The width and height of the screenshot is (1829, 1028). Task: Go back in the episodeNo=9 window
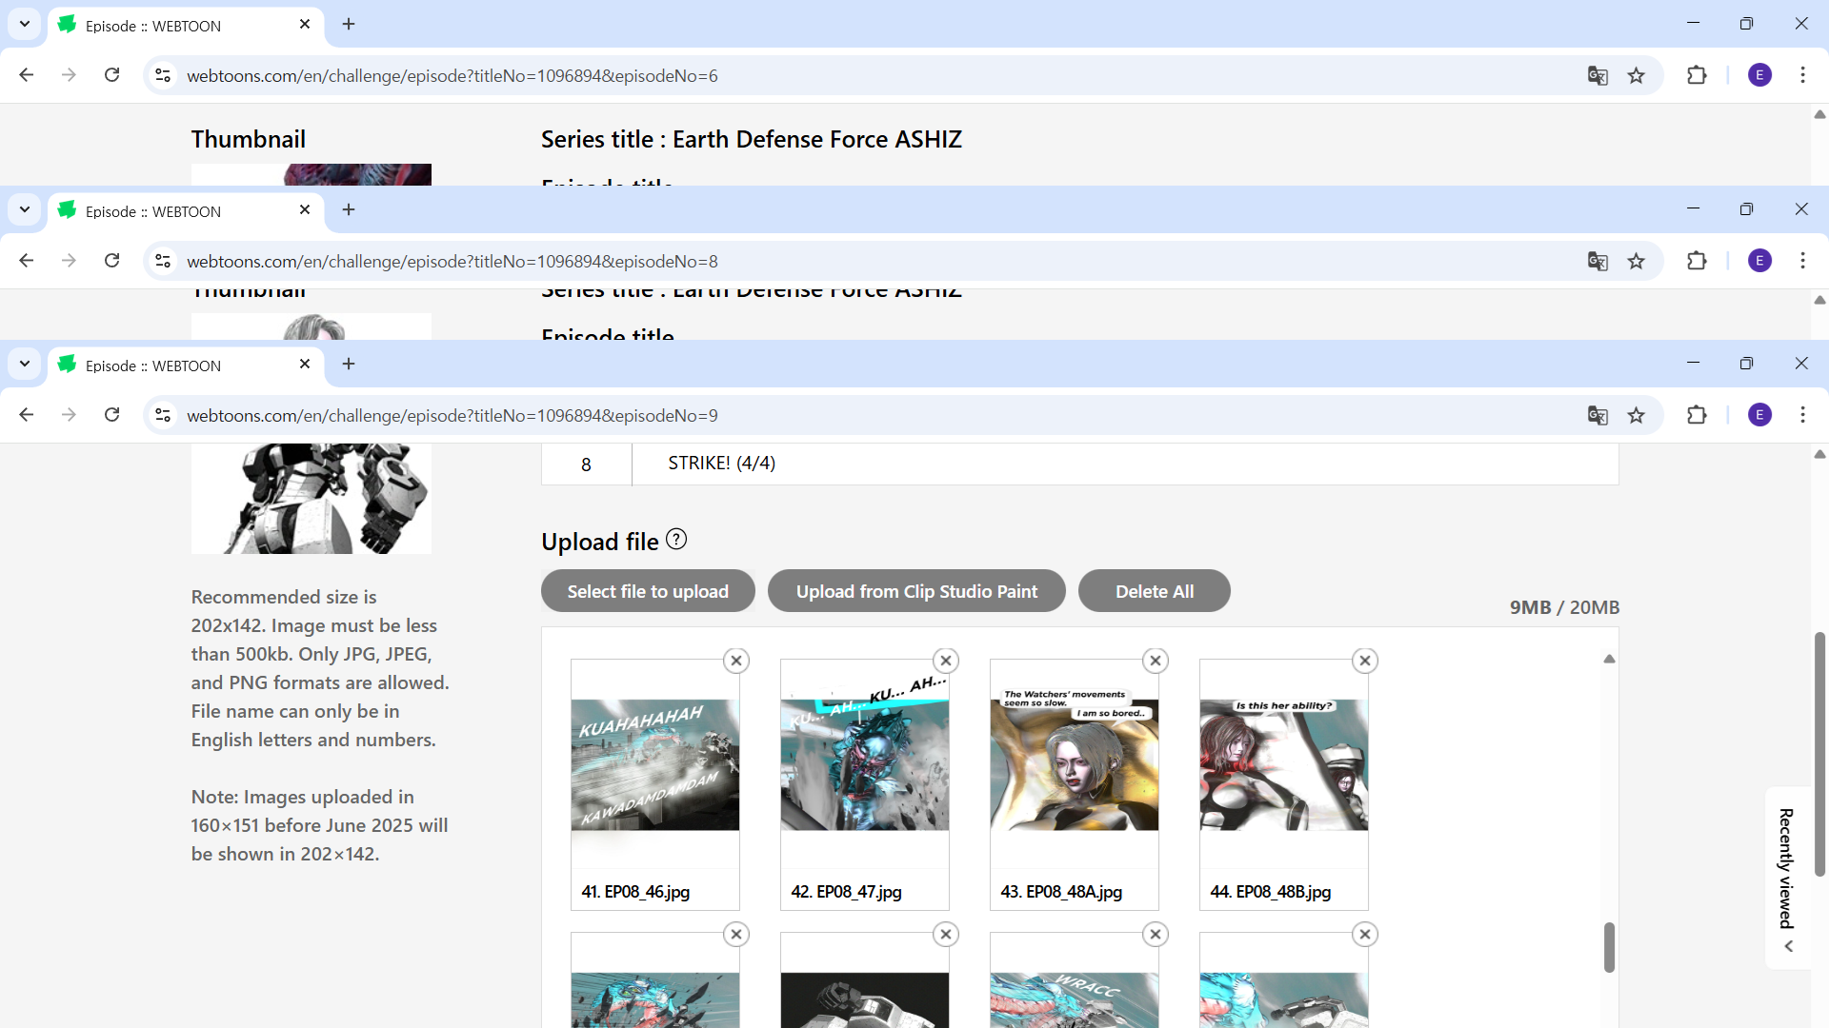[x=27, y=415]
